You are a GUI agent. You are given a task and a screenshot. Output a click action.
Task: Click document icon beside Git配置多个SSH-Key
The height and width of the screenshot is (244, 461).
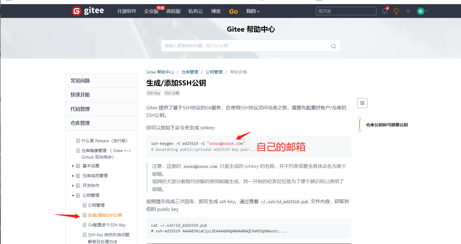point(85,225)
